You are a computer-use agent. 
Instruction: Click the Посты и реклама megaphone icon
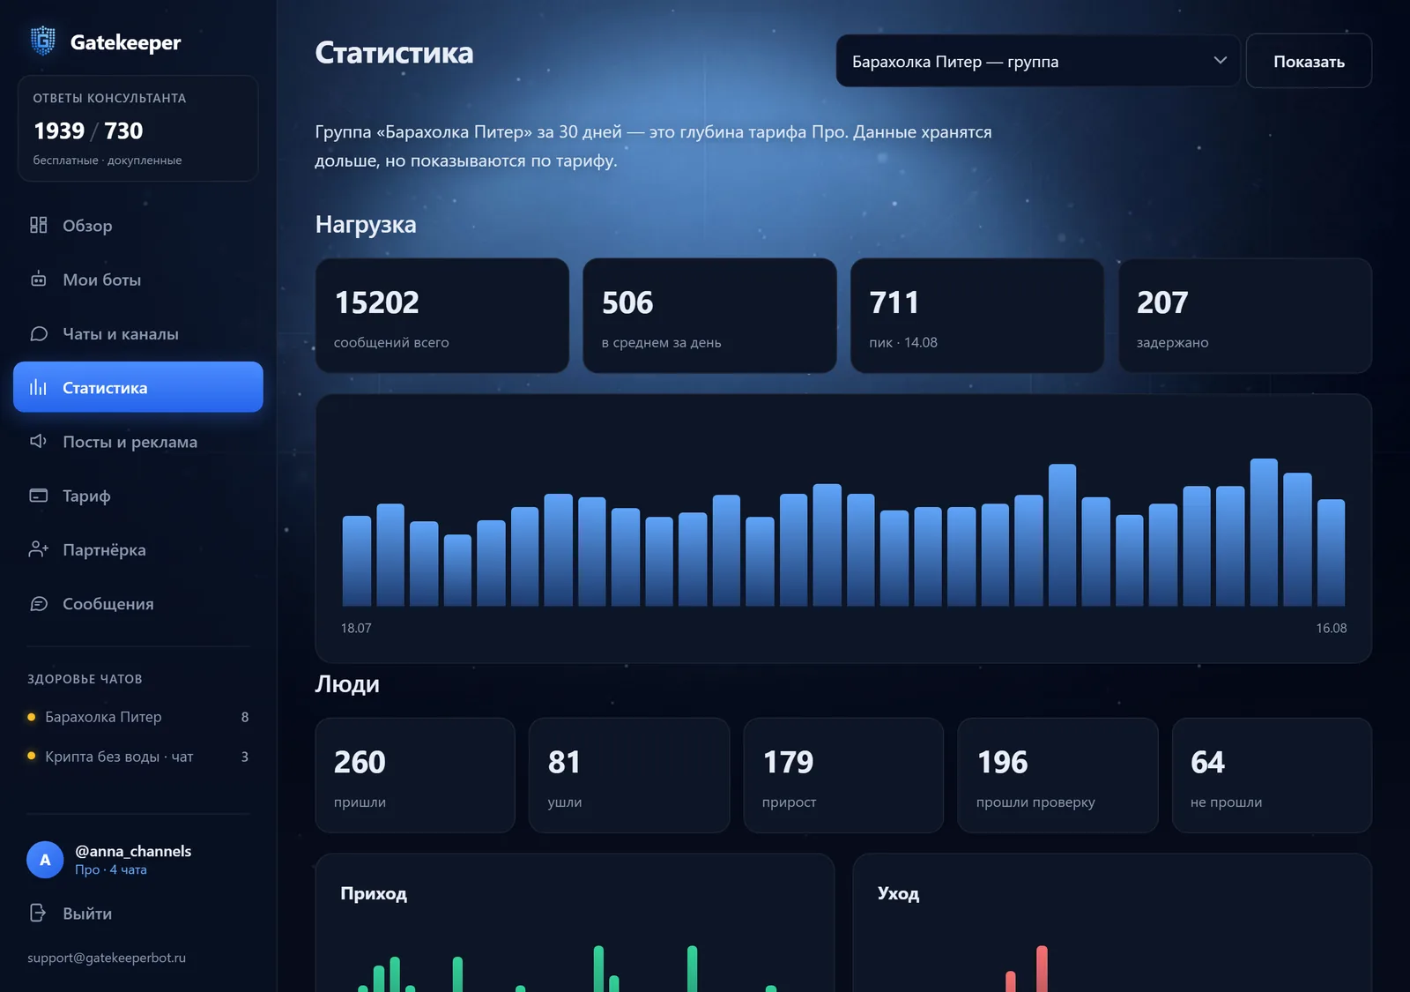pyautogui.click(x=38, y=441)
